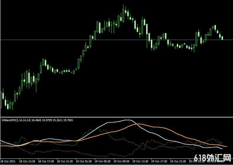Image resolution: width=233 pixels, height=165 pixels.
Task: Click the 19 Oct 21:30 time label
Action: 178,161
